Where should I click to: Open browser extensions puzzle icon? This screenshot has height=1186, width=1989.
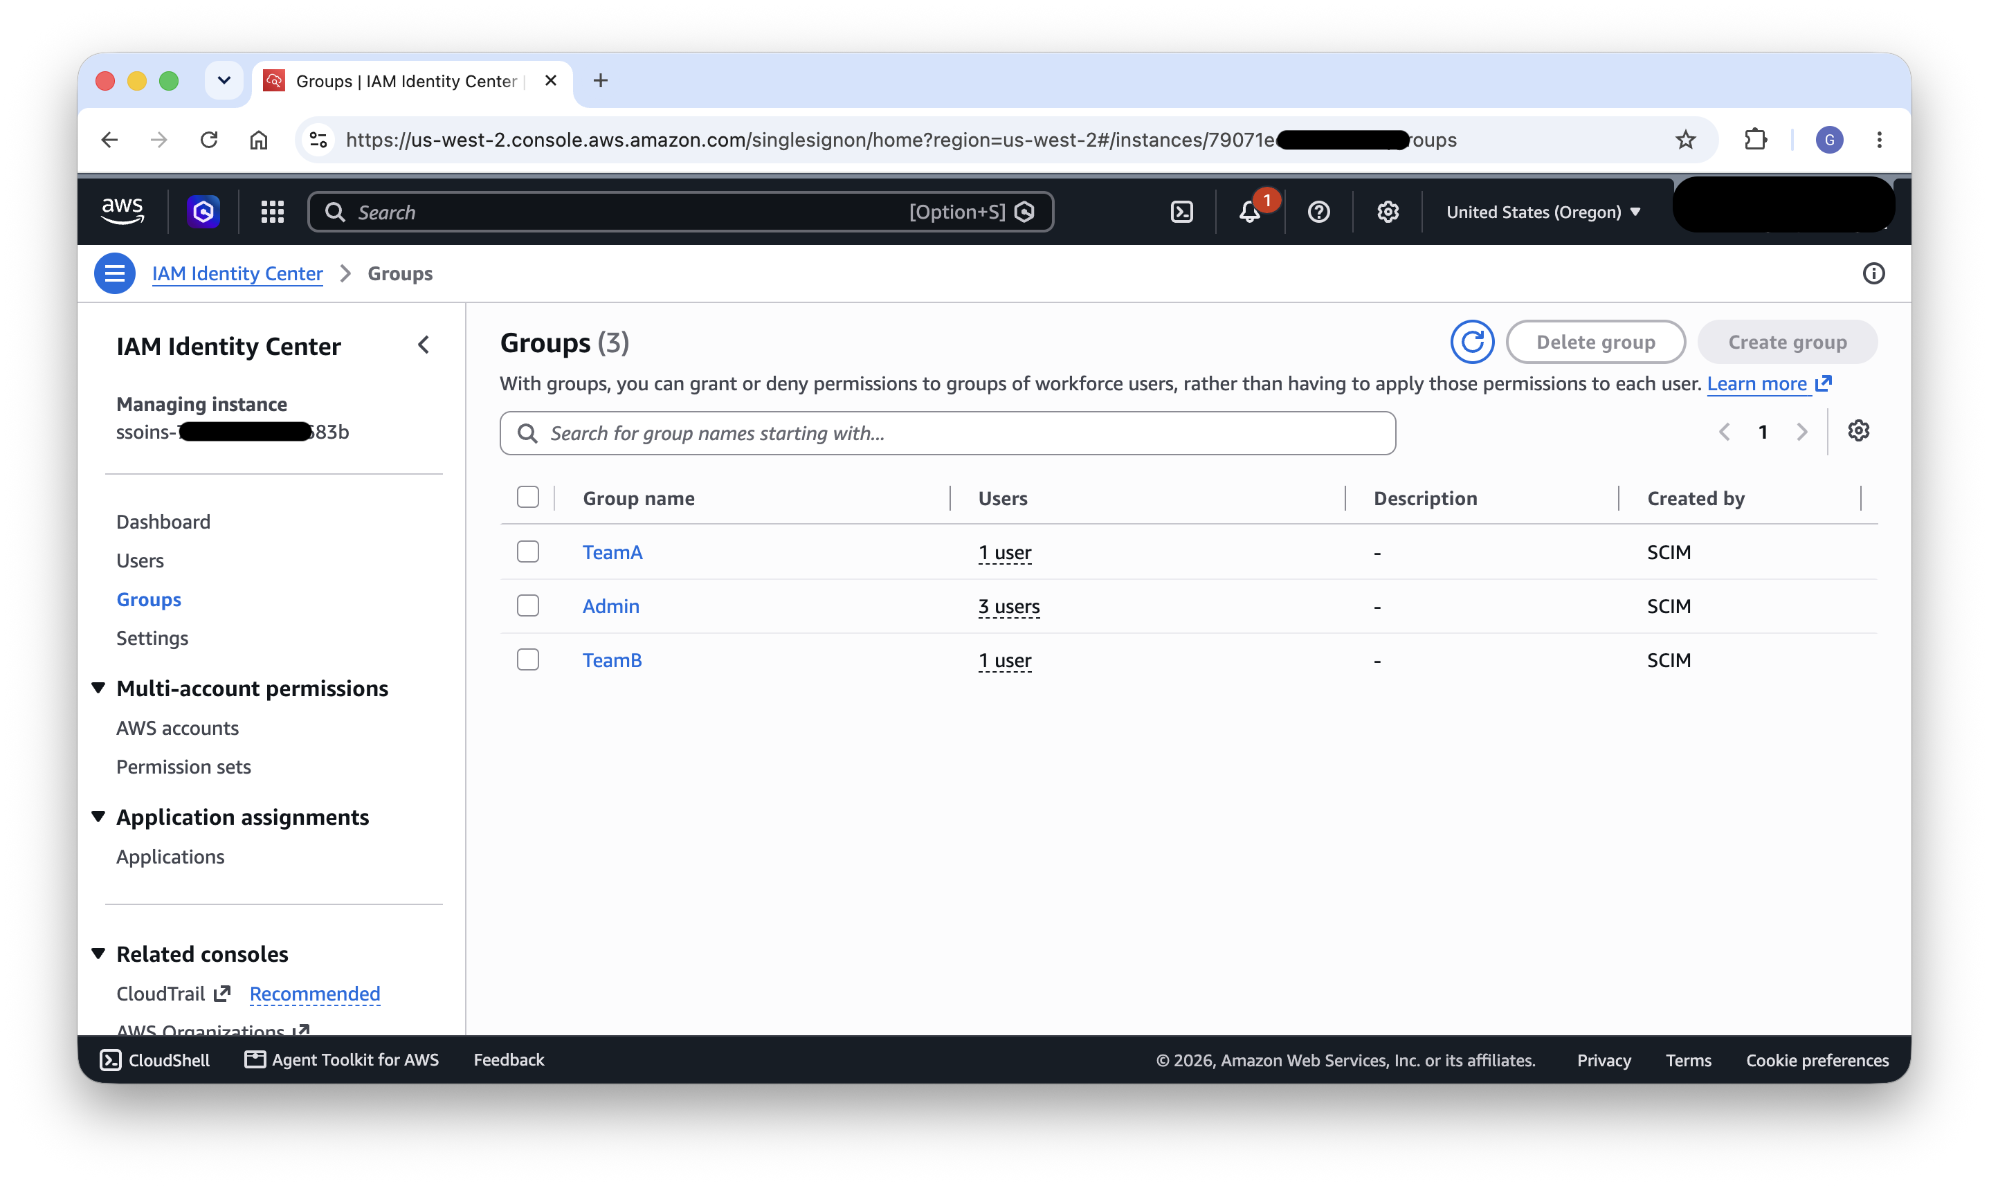coord(1755,140)
